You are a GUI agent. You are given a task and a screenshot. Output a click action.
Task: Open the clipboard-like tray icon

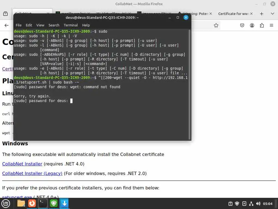(x=230, y=204)
